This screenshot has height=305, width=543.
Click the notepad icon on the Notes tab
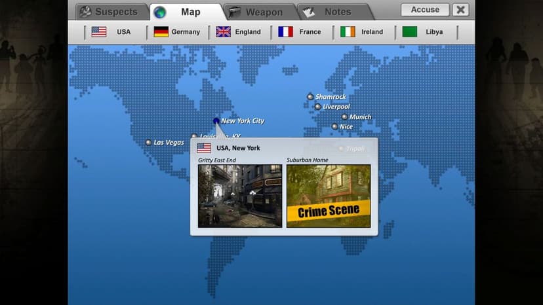tap(309, 12)
